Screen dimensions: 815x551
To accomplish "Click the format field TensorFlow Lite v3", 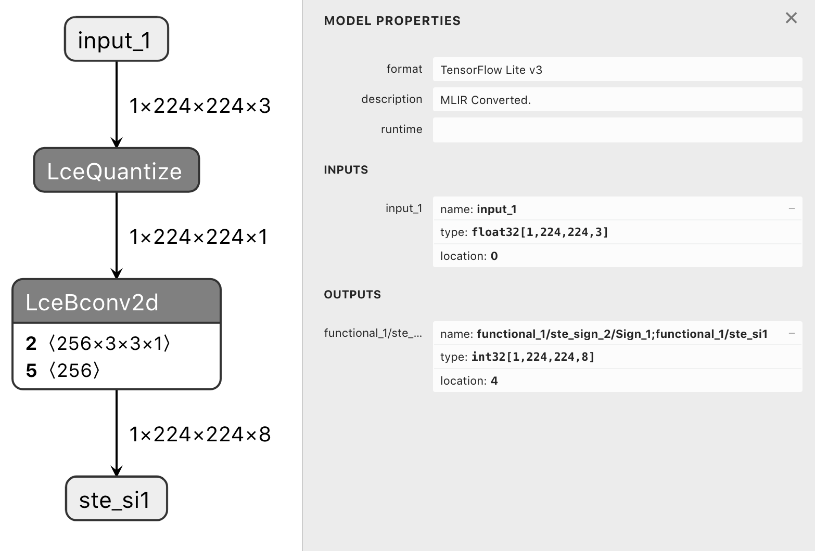I will 617,70.
